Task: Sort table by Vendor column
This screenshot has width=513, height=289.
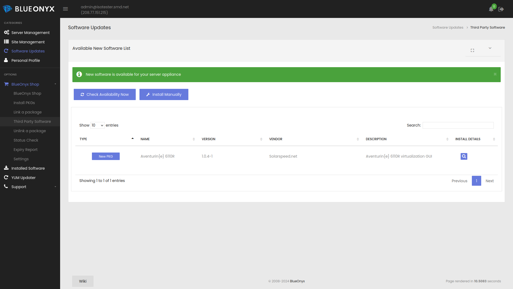Action: pyautogui.click(x=314, y=139)
